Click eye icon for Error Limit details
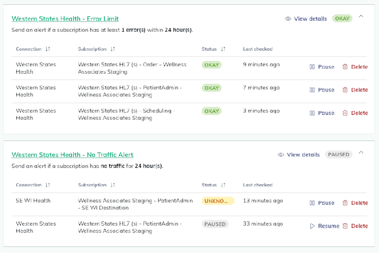The width and height of the screenshot is (379, 253). coord(288,19)
